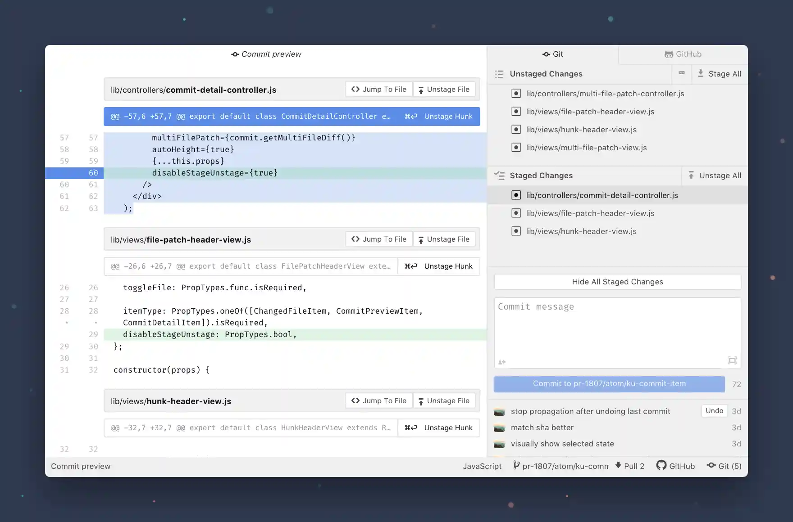This screenshot has width=793, height=522.
Task: Click the Unstaged Changes list icon
Action: [499, 74]
